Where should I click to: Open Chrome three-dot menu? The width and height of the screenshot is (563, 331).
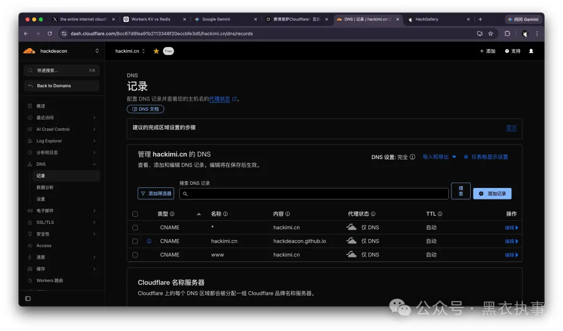(537, 33)
